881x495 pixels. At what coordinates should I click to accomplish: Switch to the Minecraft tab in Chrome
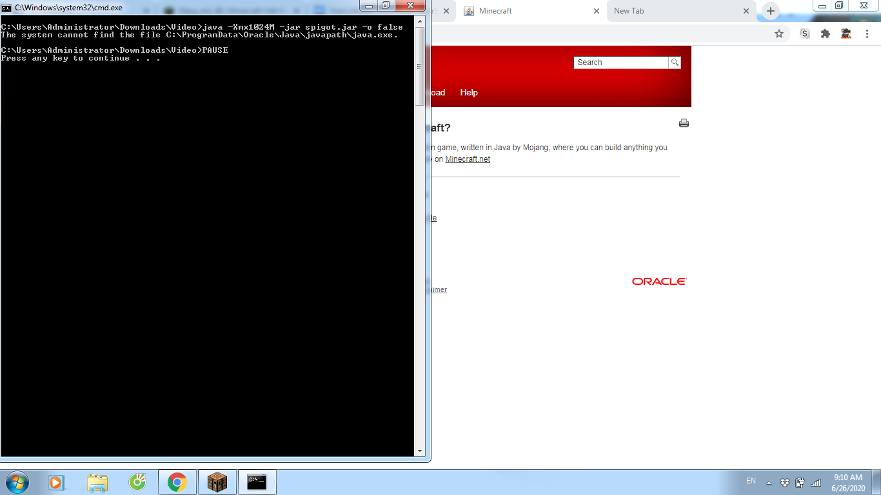point(531,11)
